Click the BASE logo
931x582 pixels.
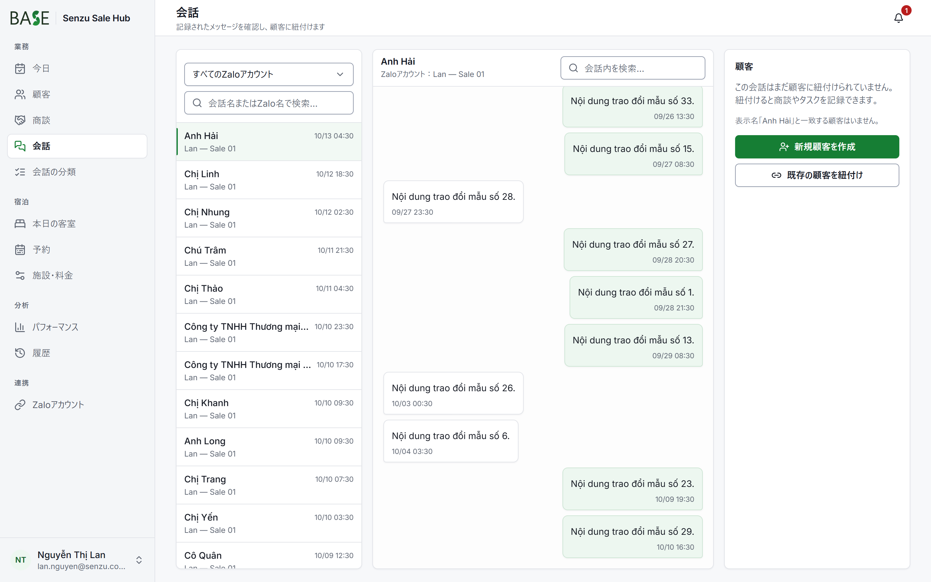click(30, 18)
